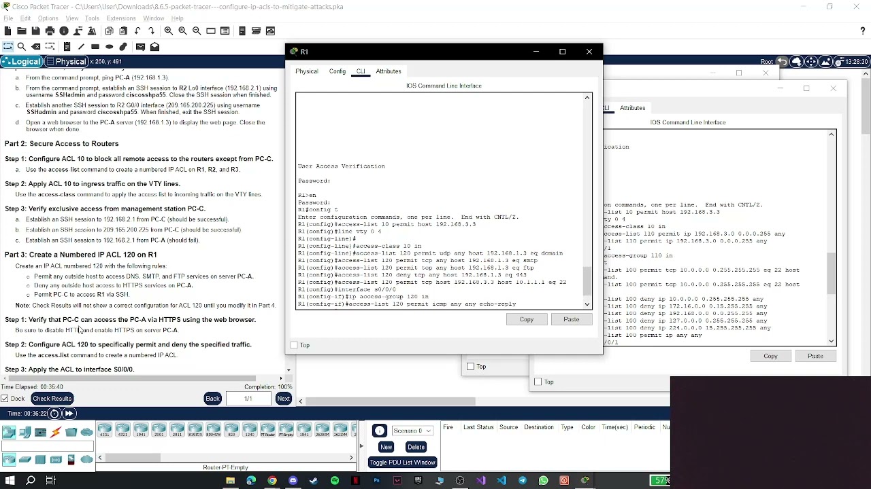Click the Save toolbar icon
Image resolution: width=871 pixels, height=489 pixels.
35,31
